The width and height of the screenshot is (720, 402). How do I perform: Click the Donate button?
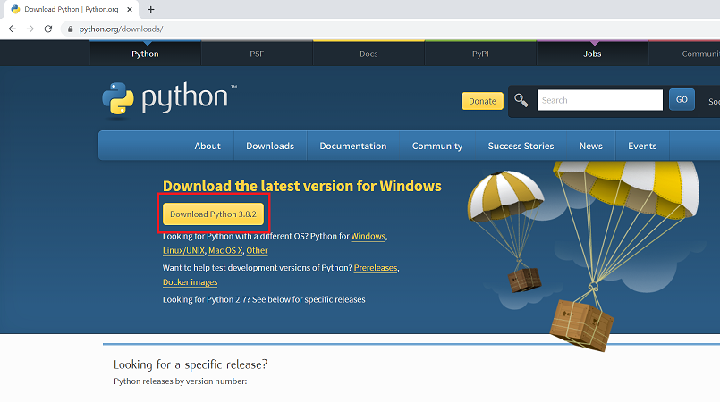click(x=482, y=101)
